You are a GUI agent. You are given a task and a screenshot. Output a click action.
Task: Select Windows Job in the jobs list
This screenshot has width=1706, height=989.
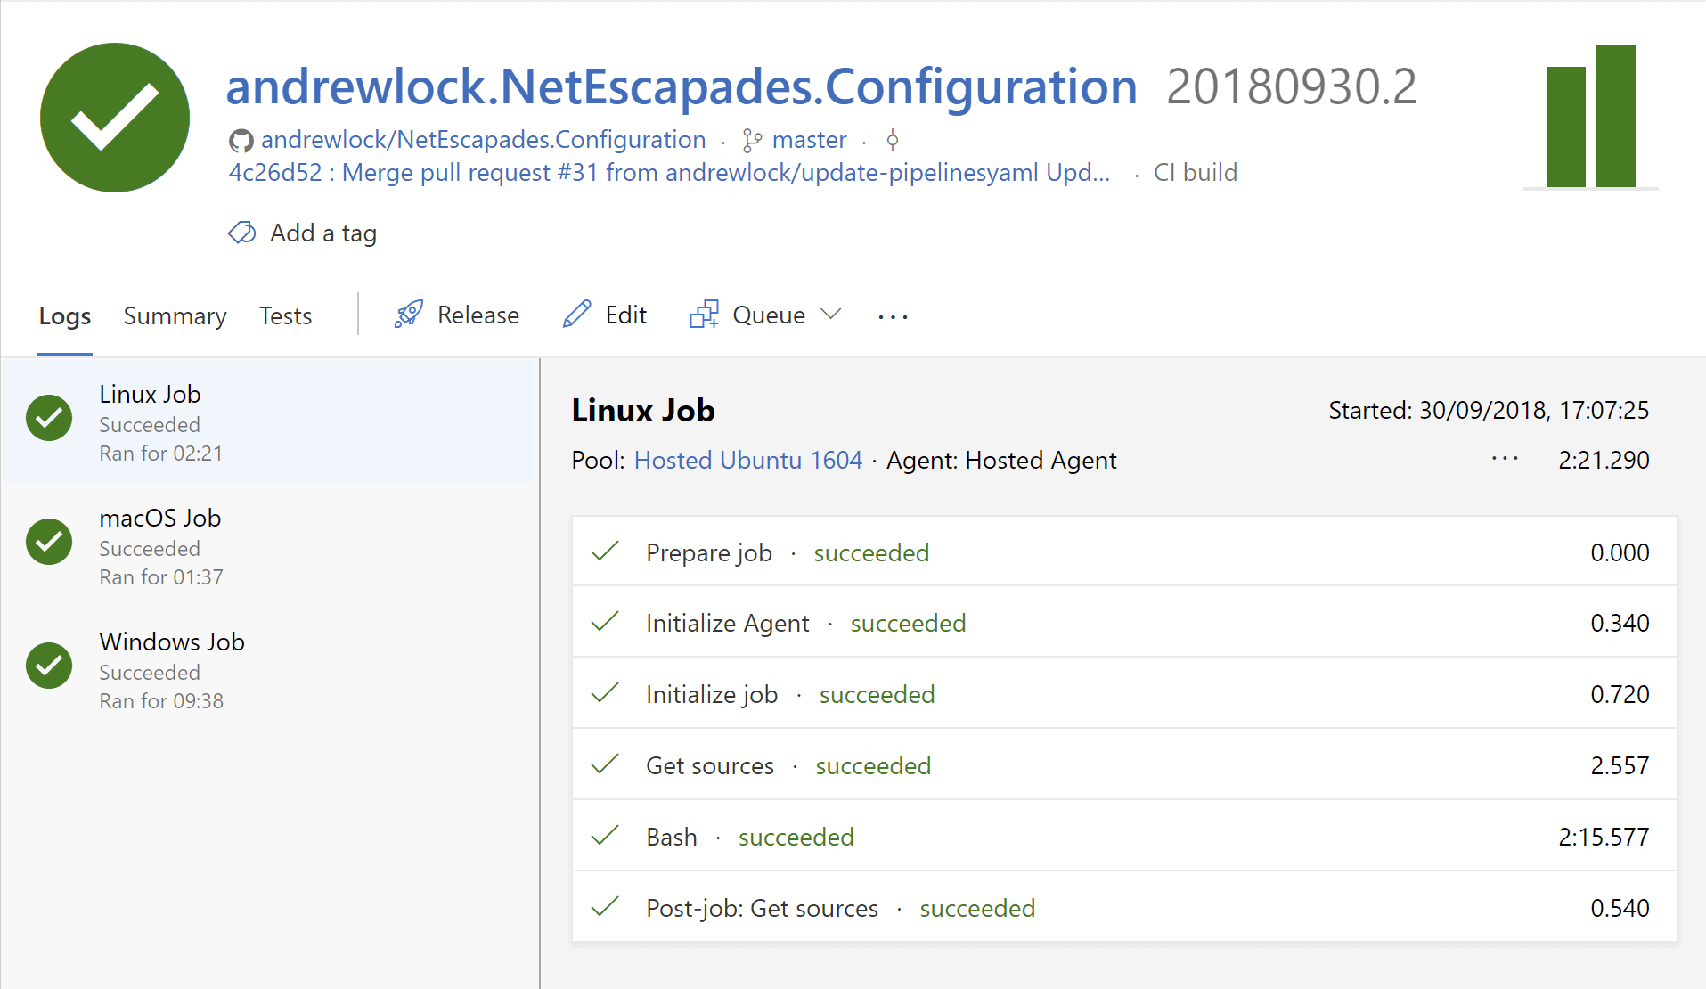pos(268,669)
